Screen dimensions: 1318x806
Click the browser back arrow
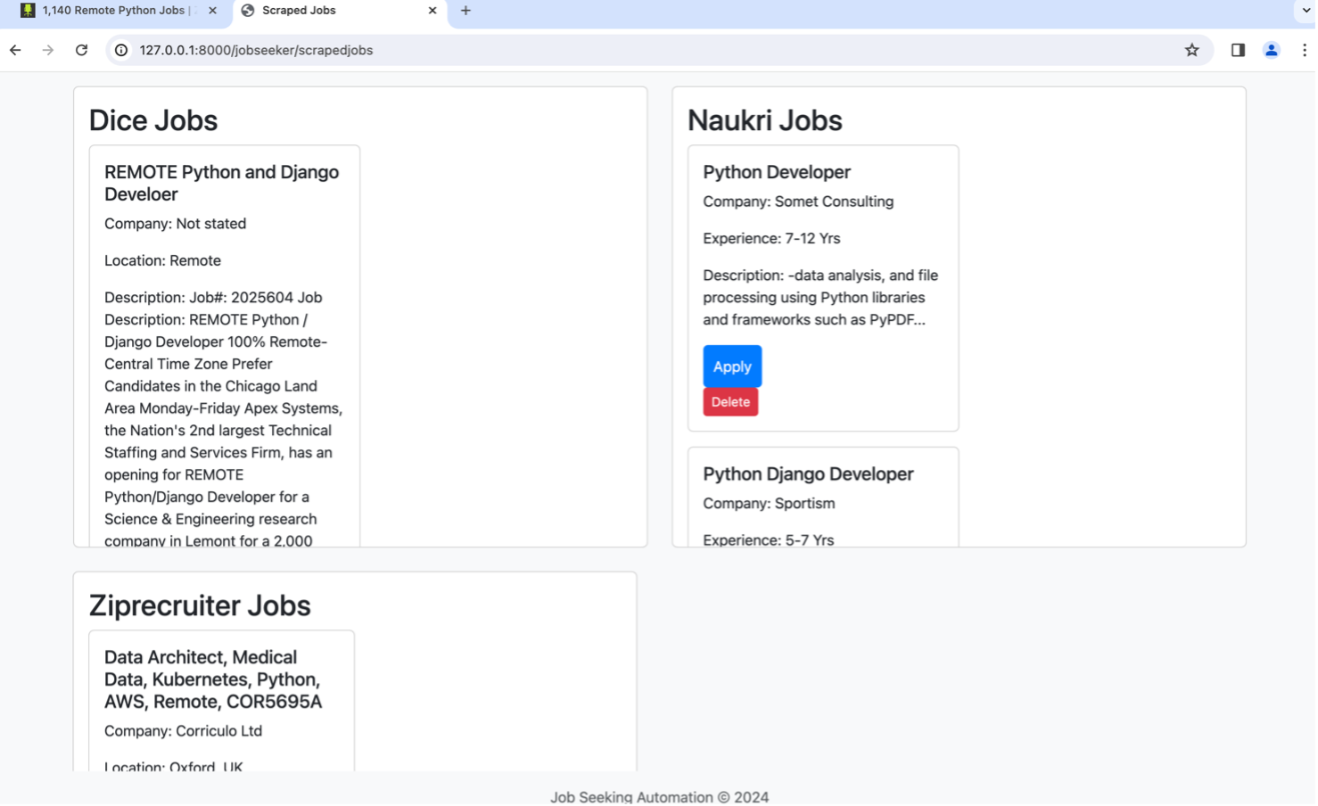[15, 50]
